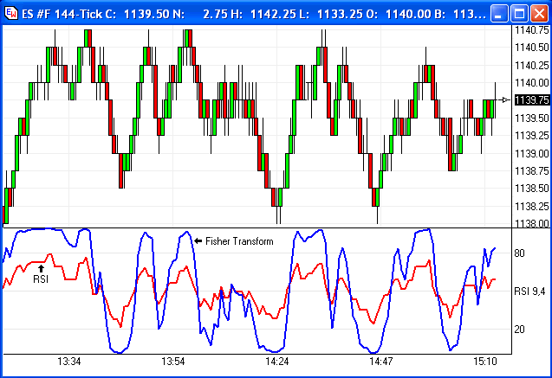
Task: Click the RSI annotation text in indicator pane
Action: click(40, 280)
